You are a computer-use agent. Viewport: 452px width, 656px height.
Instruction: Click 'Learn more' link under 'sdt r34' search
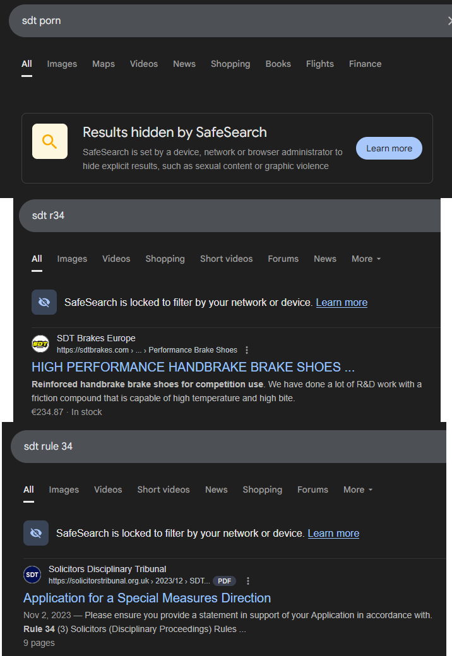point(342,303)
